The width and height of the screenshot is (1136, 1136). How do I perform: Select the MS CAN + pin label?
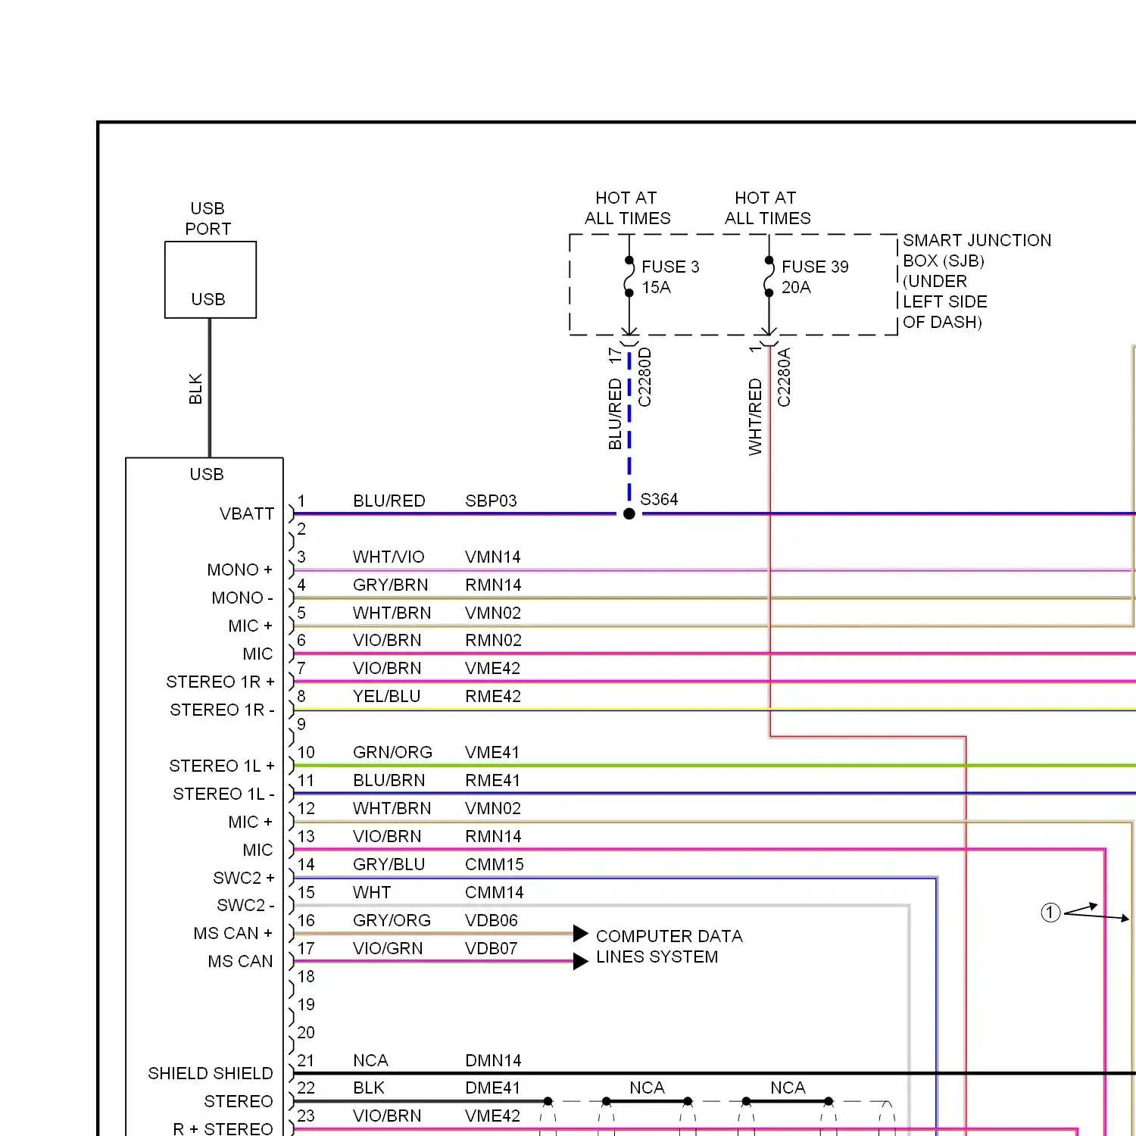[233, 934]
